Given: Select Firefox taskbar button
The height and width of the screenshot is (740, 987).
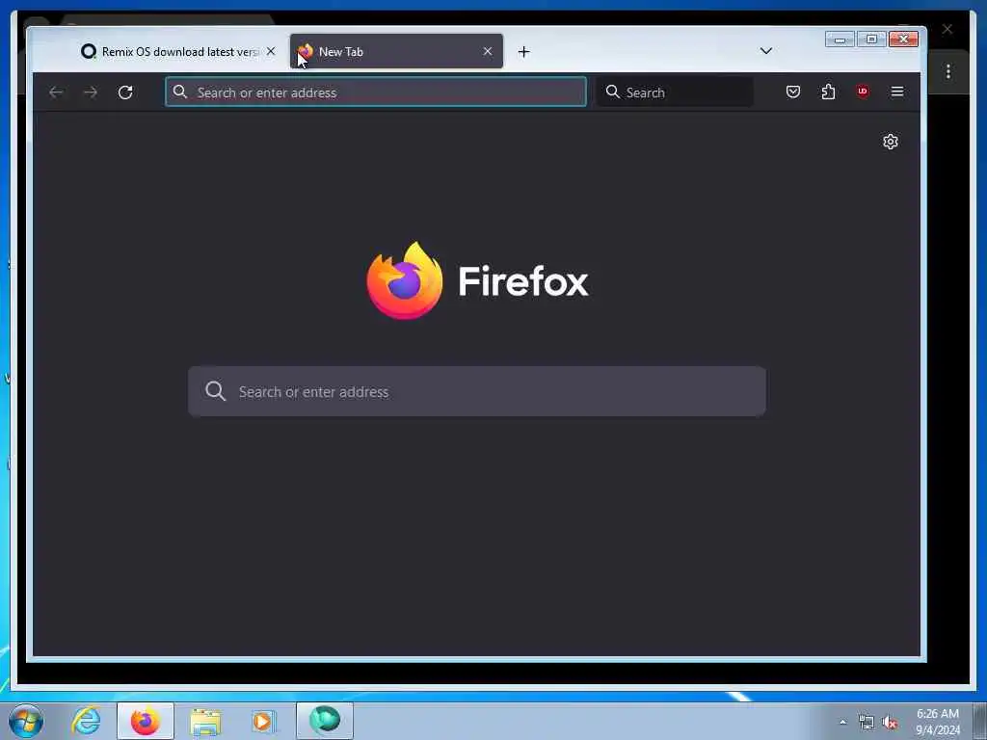Looking at the screenshot, I should 146,721.
